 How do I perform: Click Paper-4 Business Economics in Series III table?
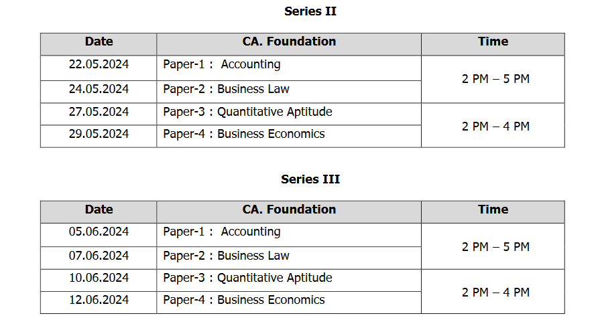click(244, 300)
